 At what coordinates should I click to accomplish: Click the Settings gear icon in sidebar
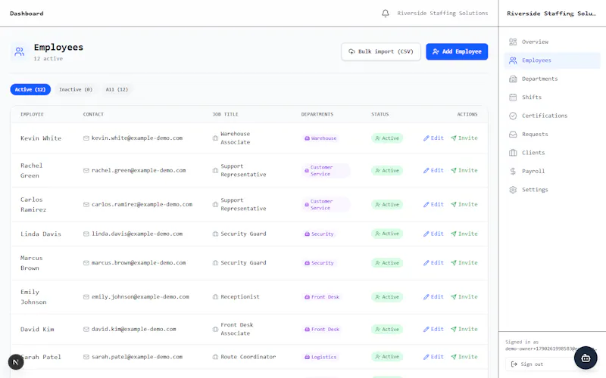click(513, 190)
